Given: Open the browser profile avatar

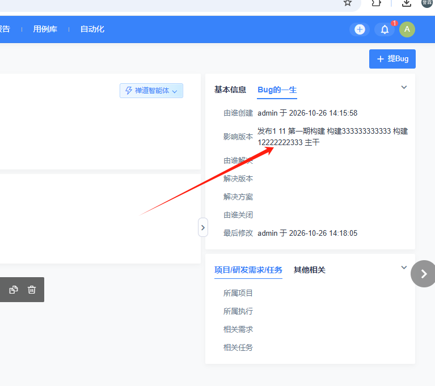Looking at the screenshot, I should tap(426, 3).
